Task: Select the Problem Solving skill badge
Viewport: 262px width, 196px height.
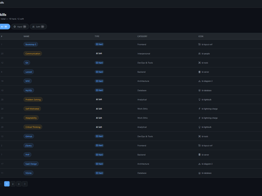Action: point(33,100)
